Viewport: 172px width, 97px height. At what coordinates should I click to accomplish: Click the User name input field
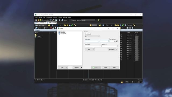93,46
